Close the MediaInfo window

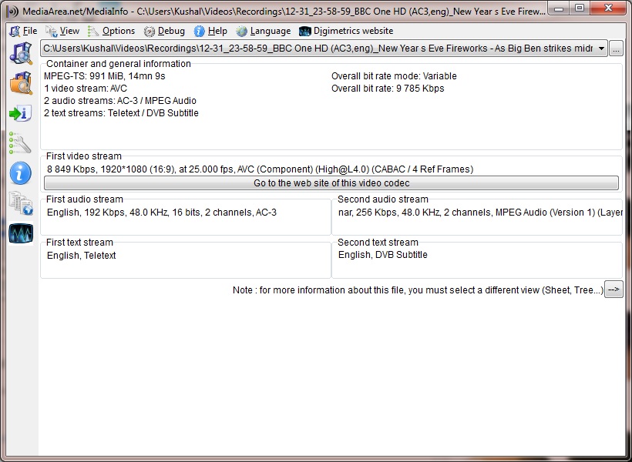pyautogui.click(x=609, y=8)
